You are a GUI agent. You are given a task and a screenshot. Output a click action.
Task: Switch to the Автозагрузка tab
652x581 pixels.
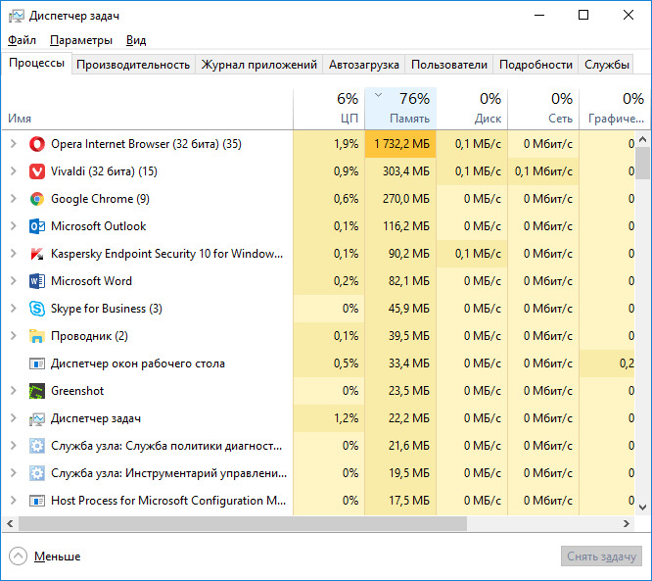[x=364, y=65]
